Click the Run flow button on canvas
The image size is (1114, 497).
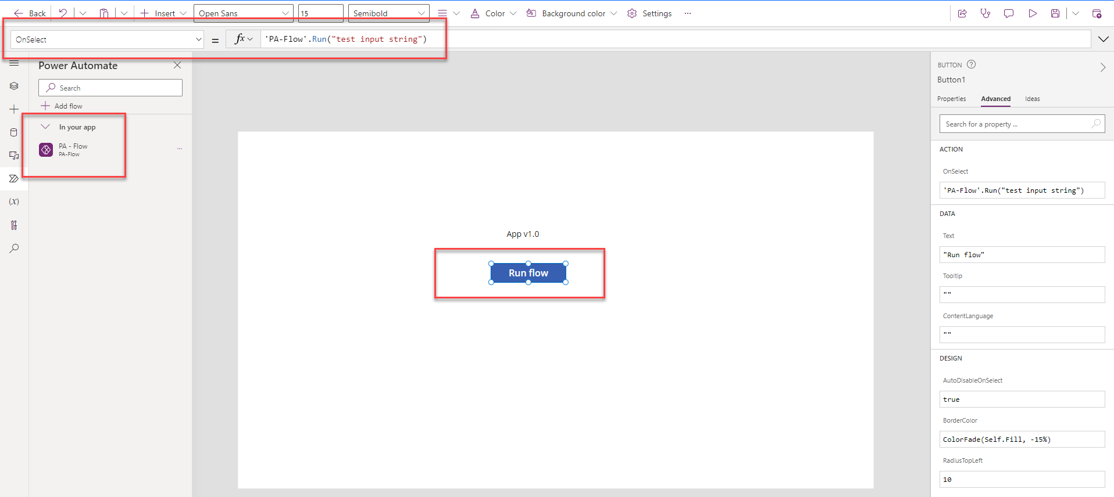tap(528, 273)
